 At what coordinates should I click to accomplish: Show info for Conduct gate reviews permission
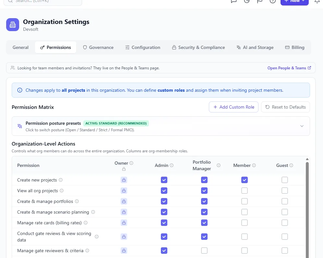point(97,237)
